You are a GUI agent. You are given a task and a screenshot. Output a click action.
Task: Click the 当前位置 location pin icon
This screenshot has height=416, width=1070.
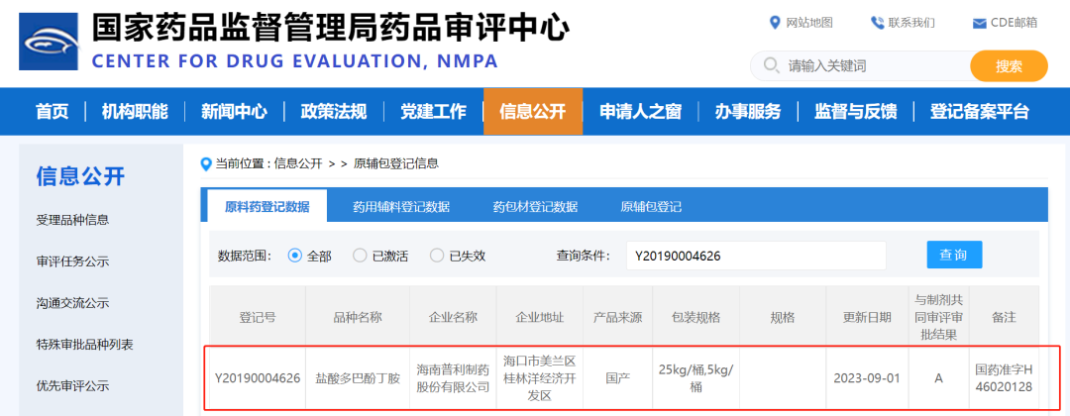[x=206, y=163]
